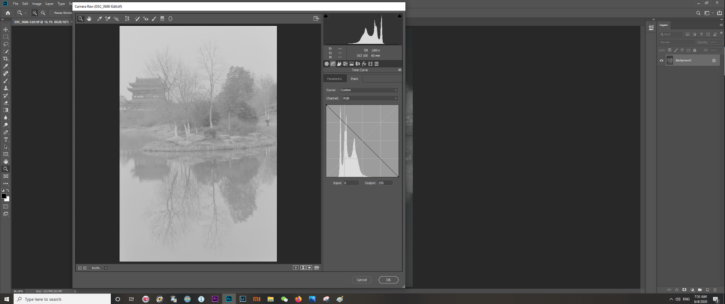This screenshot has height=304, width=725.
Task: Select the Adjustment Brush in Camera Raw
Action: [x=154, y=18]
